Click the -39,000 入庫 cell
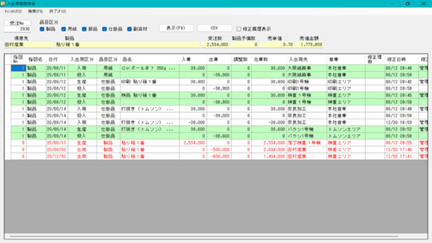This screenshot has width=432, height=243. pos(193,122)
